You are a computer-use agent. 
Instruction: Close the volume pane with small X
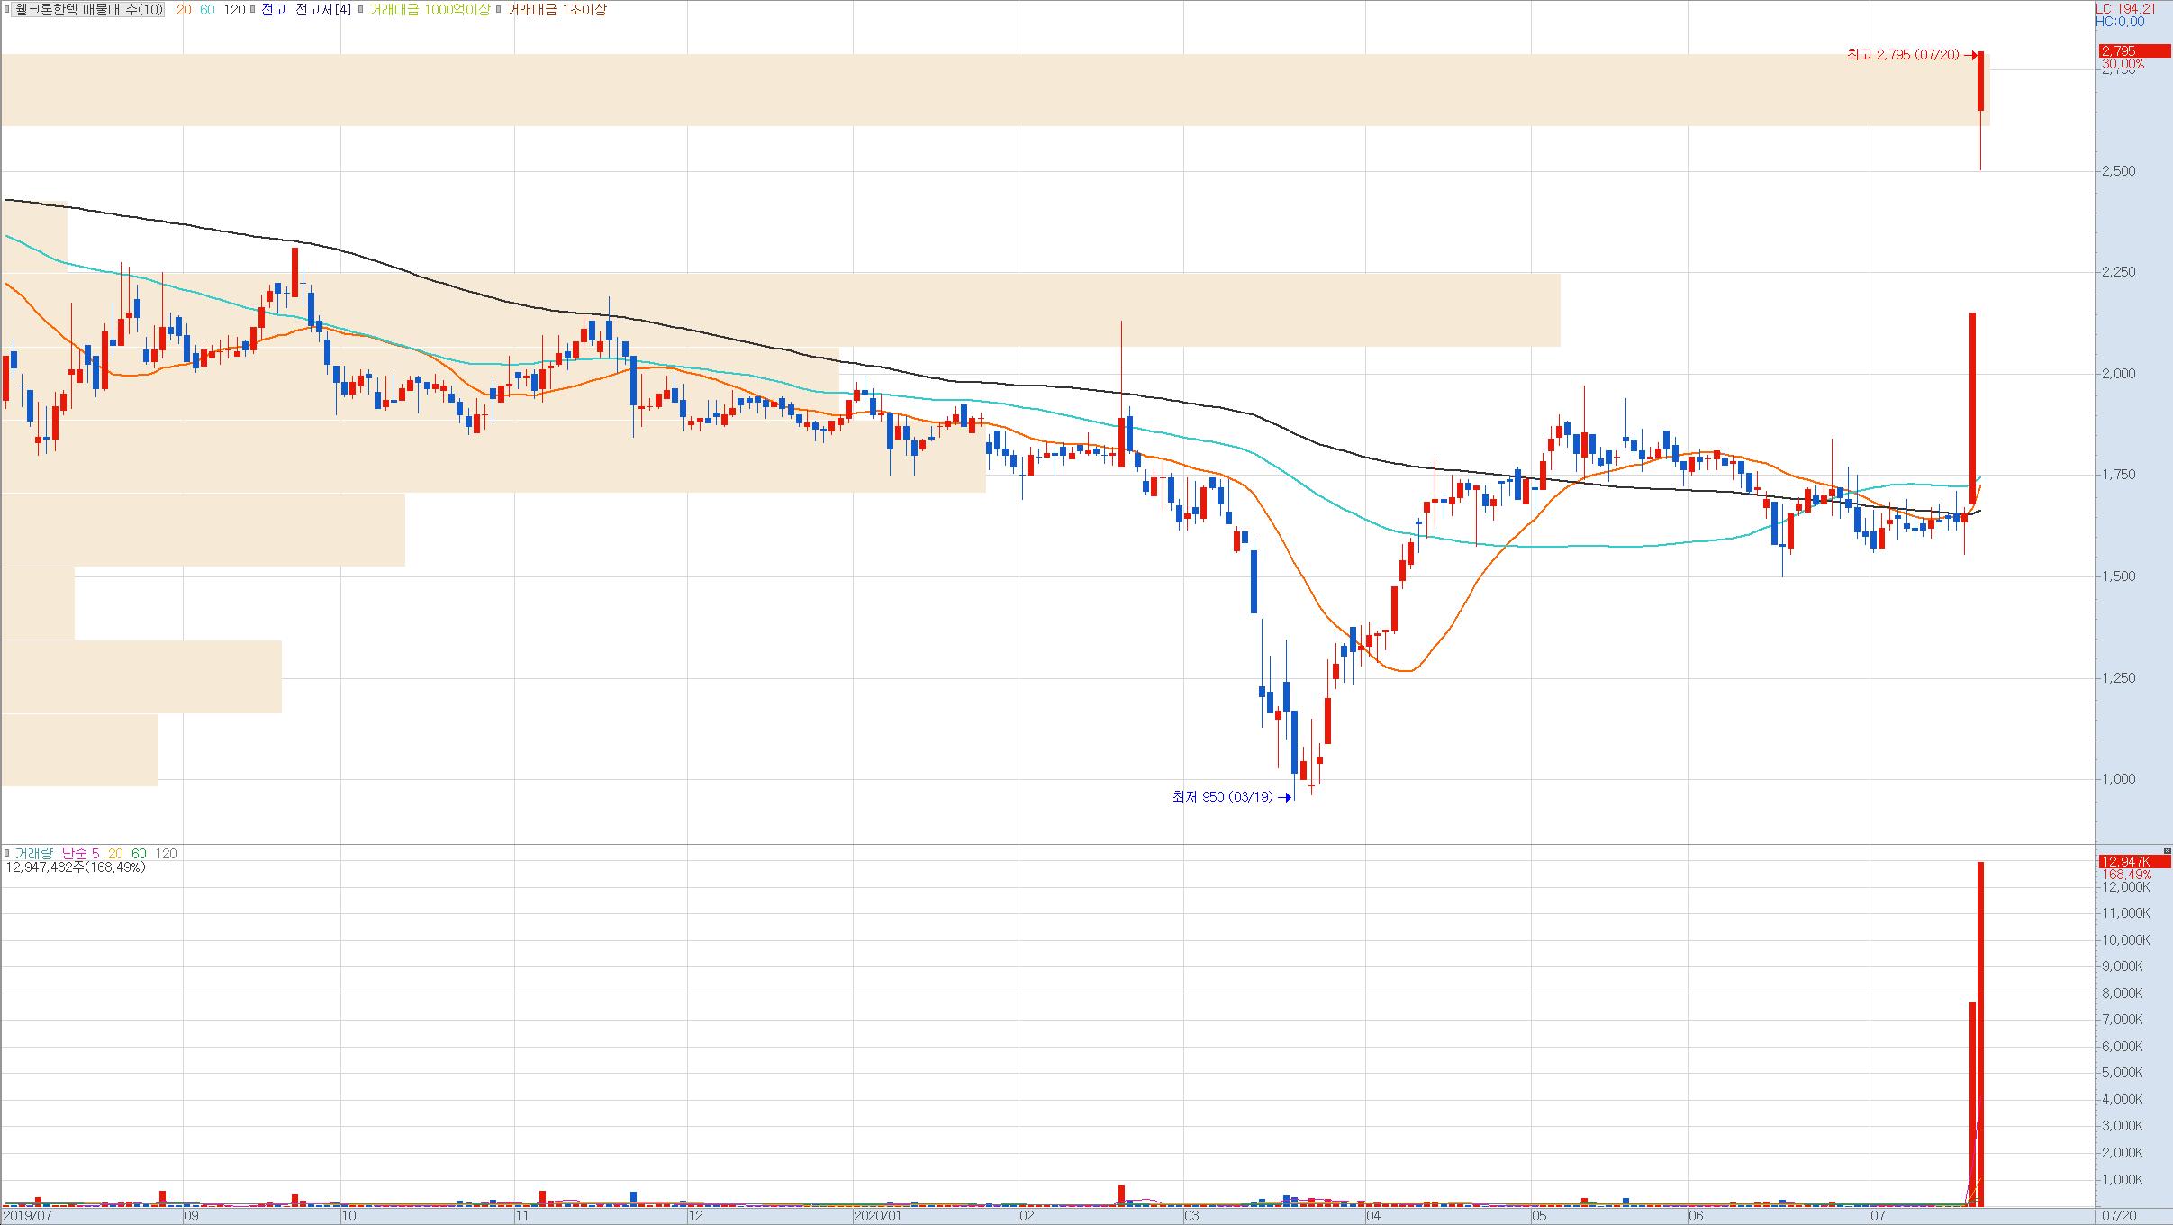coord(2167,850)
